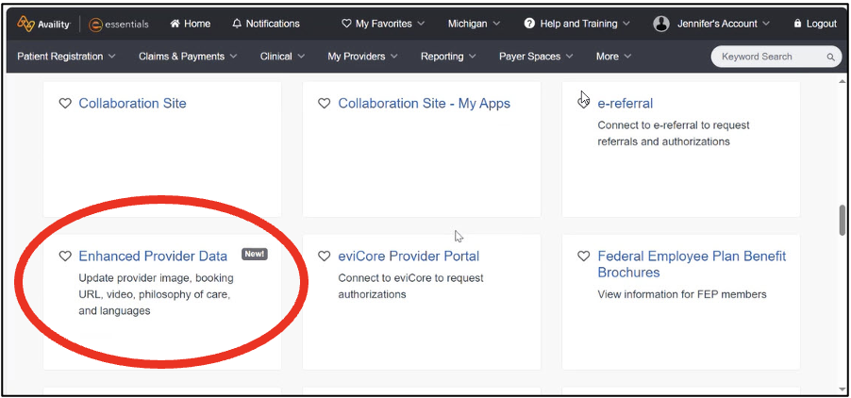Expand Jennifer's Account menu
Image resolution: width=851 pixels, height=398 pixels.
pyautogui.click(x=724, y=24)
